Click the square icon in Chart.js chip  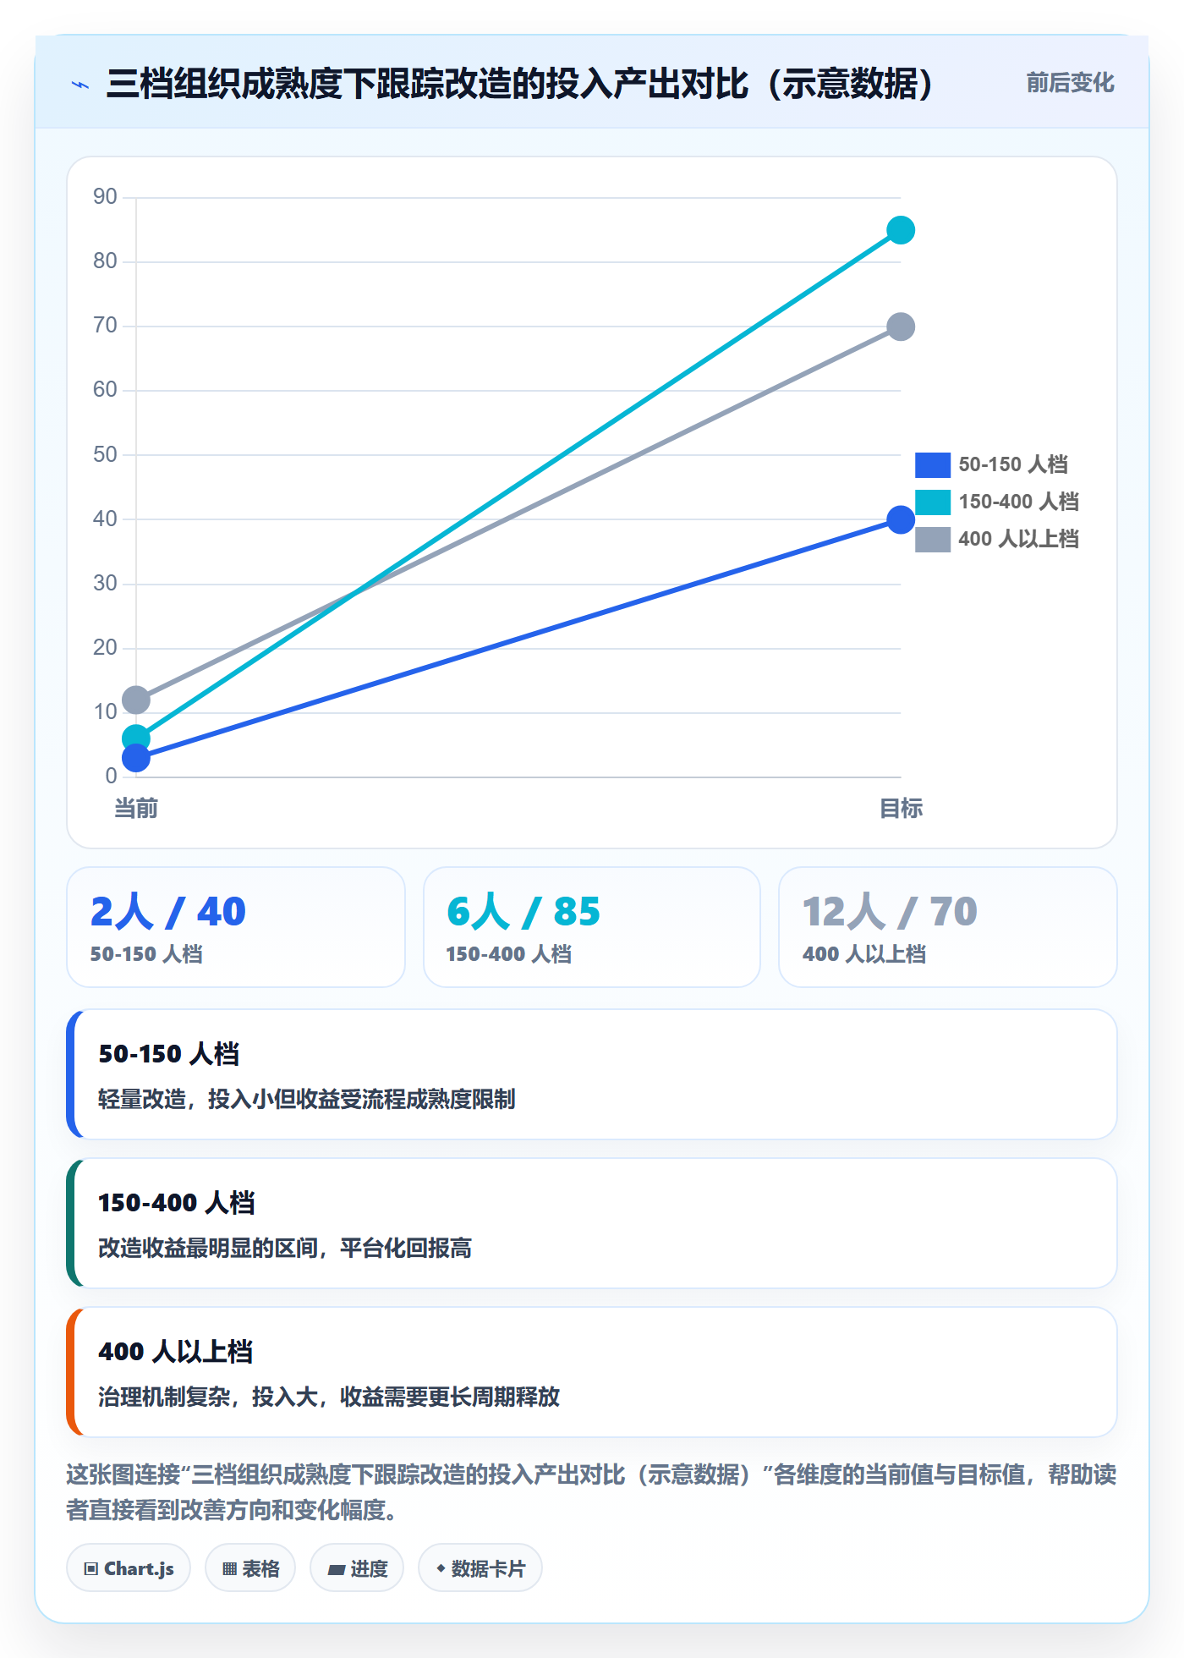pos(91,1569)
